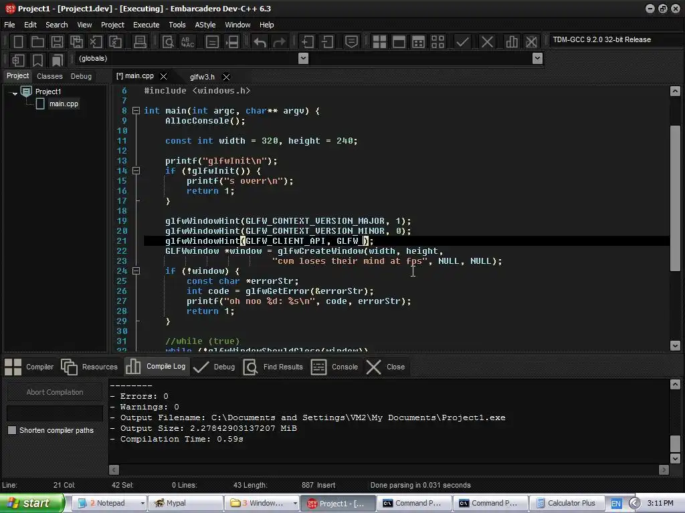Screen dimensions: 685x513
Task: Start debugging with the checkmark toolbar icon
Action: click(462, 42)
